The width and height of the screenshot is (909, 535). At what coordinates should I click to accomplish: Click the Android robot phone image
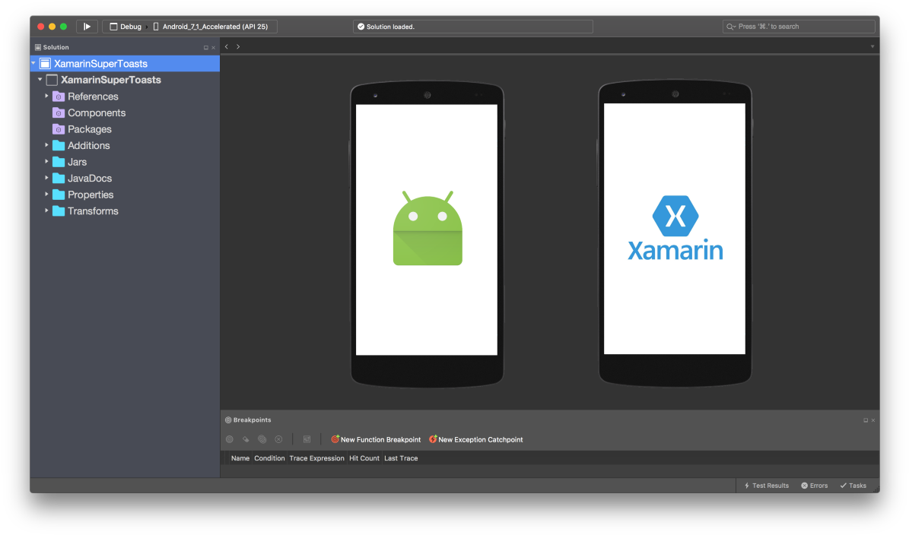427,234
